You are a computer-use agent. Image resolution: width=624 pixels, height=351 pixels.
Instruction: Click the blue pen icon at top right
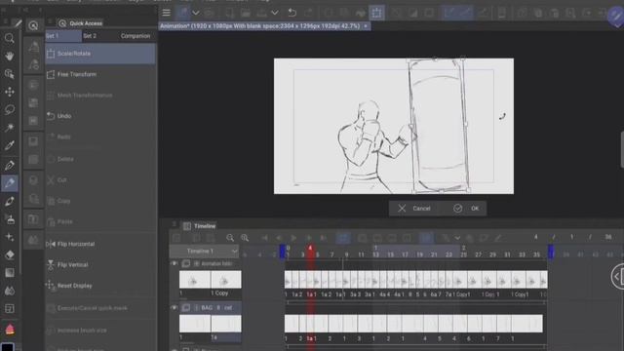point(616,17)
